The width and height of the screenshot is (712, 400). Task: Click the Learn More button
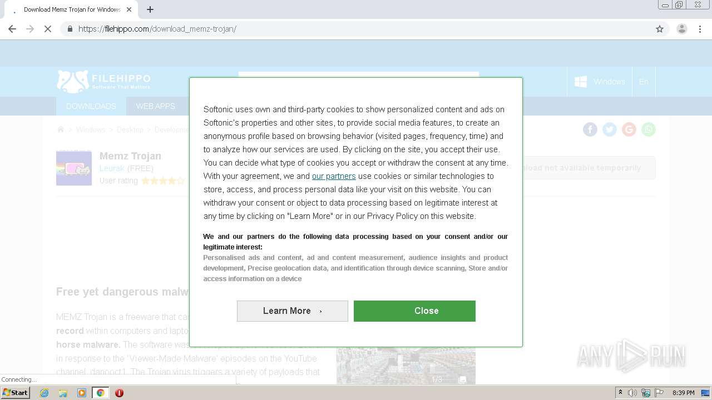pyautogui.click(x=293, y=311)
